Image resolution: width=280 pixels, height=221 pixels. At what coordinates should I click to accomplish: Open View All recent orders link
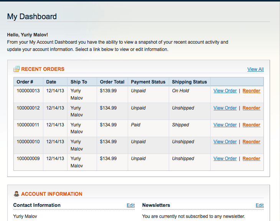pos(255,69)
